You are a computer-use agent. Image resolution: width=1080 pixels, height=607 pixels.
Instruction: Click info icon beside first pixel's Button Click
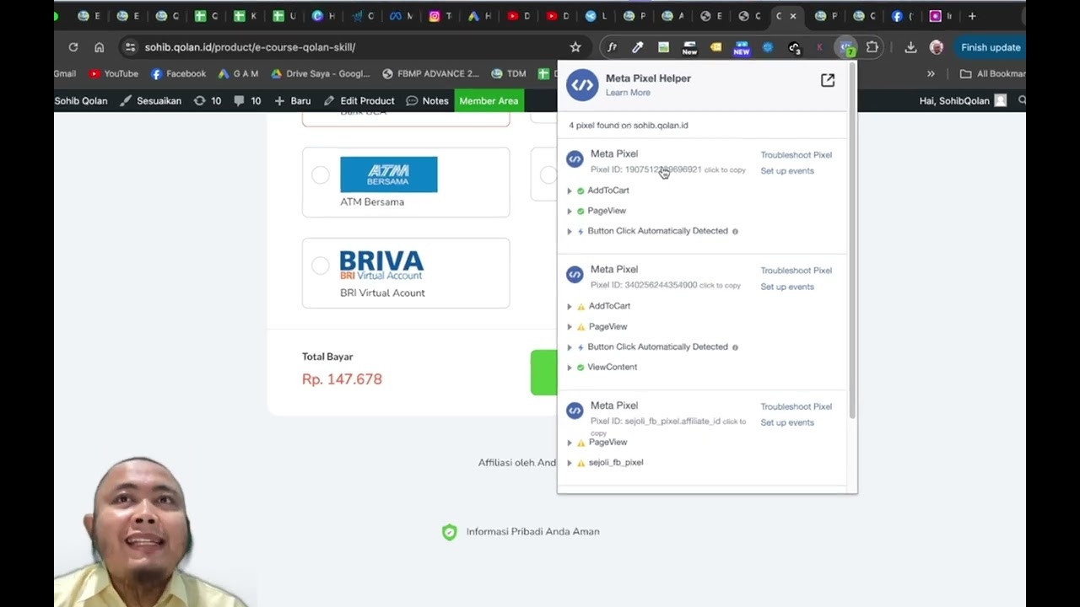pyautogui.click(x=735, y=231)
